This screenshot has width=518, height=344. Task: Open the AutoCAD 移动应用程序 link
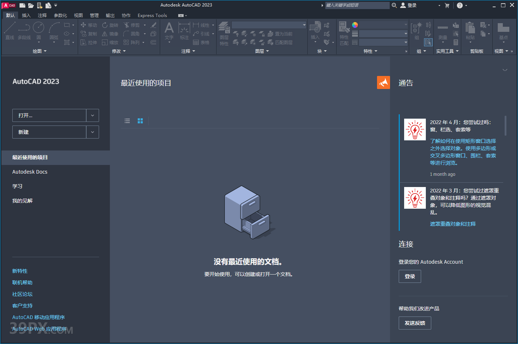[39, 317]
